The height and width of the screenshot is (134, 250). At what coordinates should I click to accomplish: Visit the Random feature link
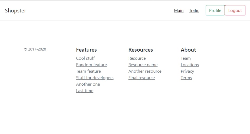(91, 65)
